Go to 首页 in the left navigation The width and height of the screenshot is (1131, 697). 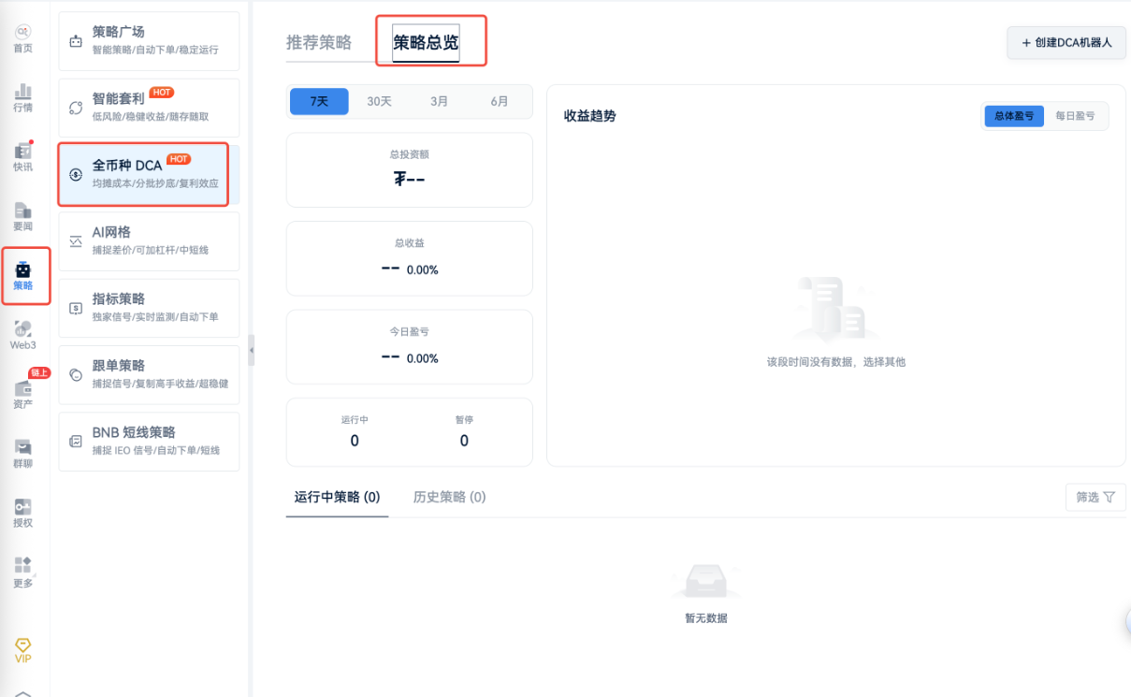point(22,38)
